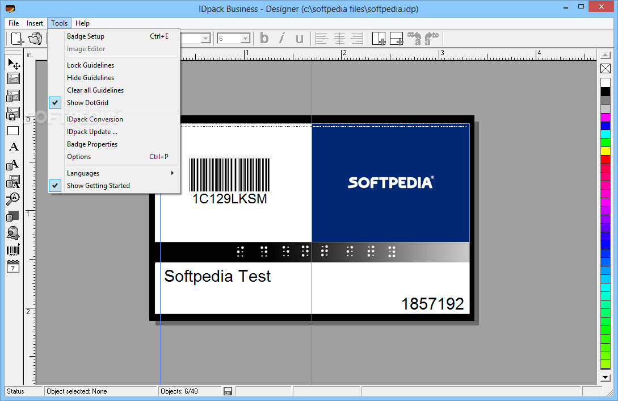
Task: Start IDpack Update
Action: [x=114, y=132]
